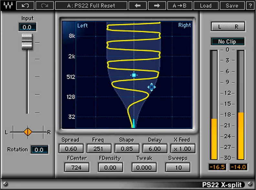Click the Input fader cap
Viewport: 256px width, 190px height.
27,42
